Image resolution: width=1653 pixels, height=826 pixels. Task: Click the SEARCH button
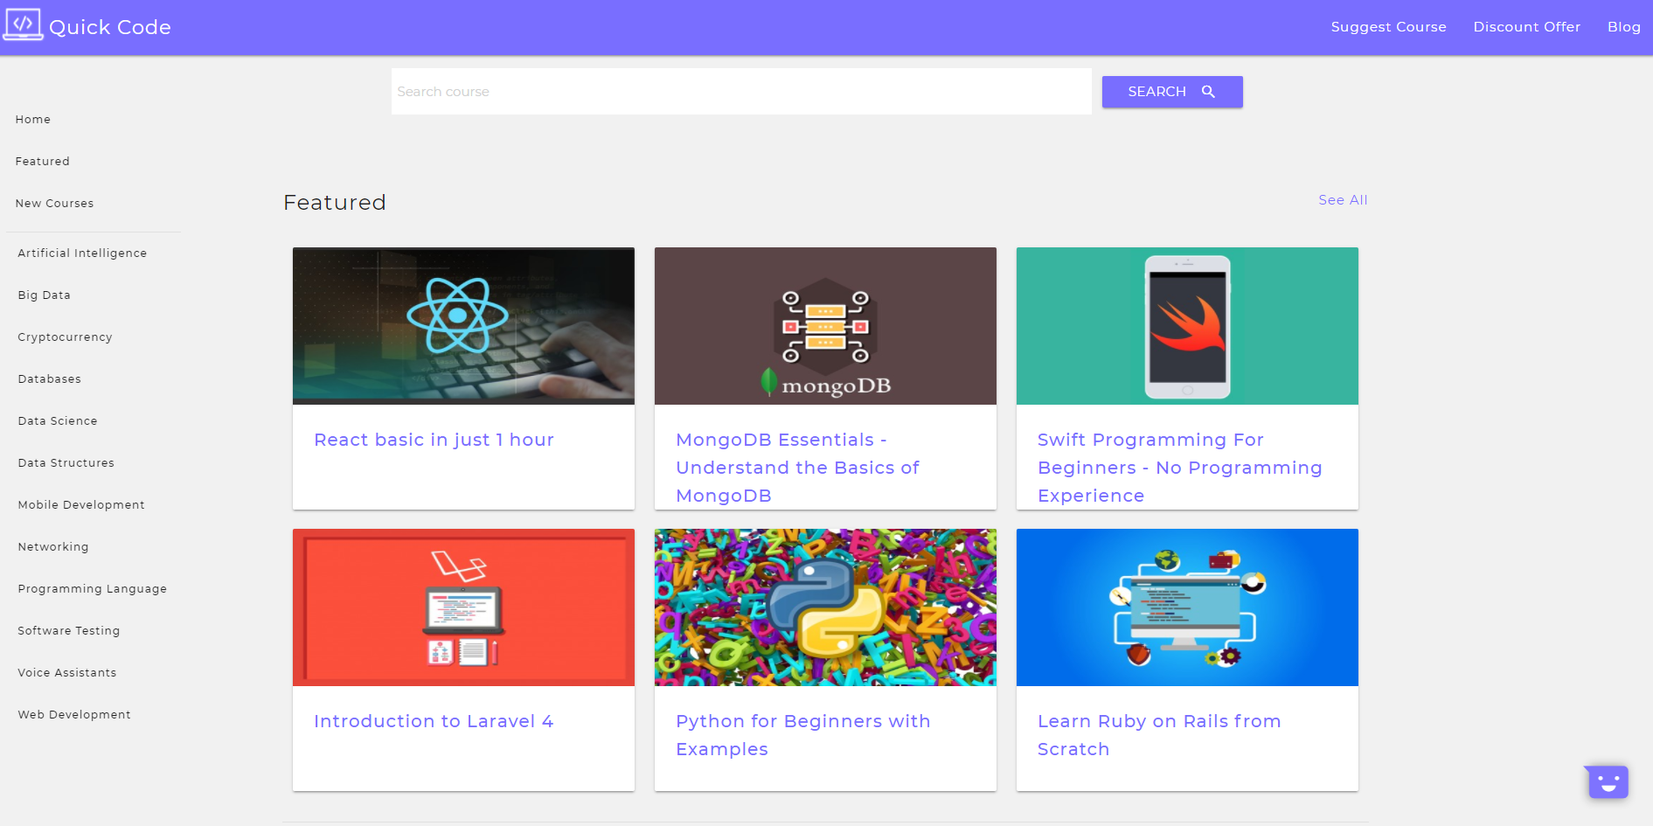click(x=1172, y=92)
